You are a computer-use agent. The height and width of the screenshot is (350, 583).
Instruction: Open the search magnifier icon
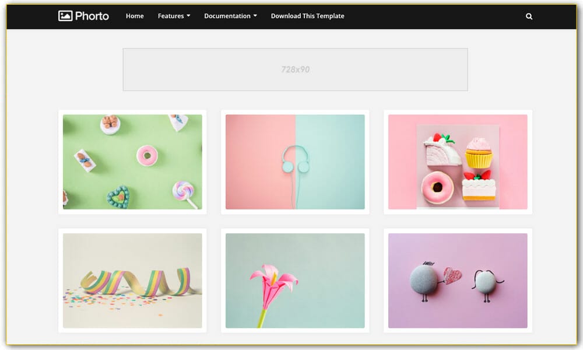[x=529, y=16]
